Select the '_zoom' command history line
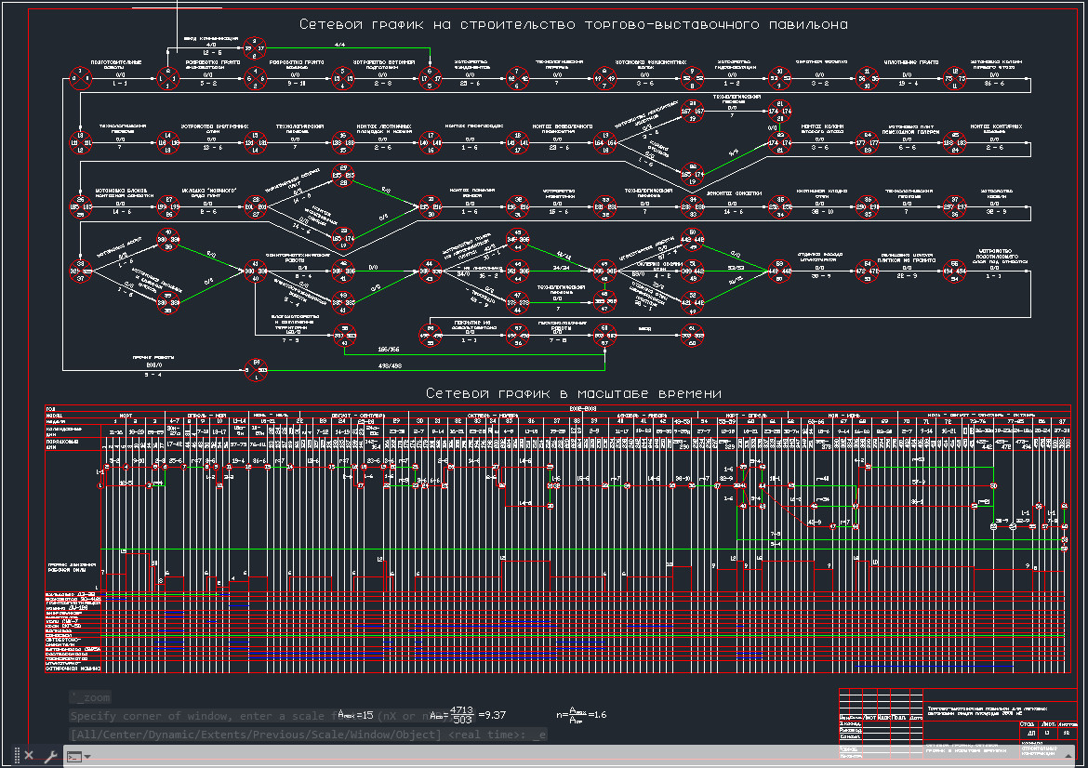The height and width of the screenshot is (768, 1088). point(90,697)
